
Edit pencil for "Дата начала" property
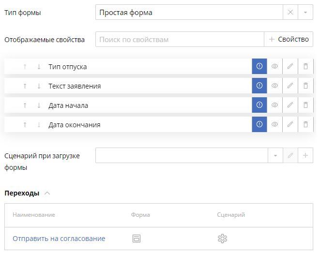click(x=290, y=105)
